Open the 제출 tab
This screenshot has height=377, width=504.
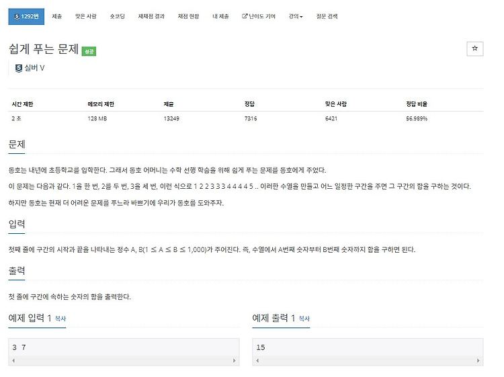click(x=57, y=16)
